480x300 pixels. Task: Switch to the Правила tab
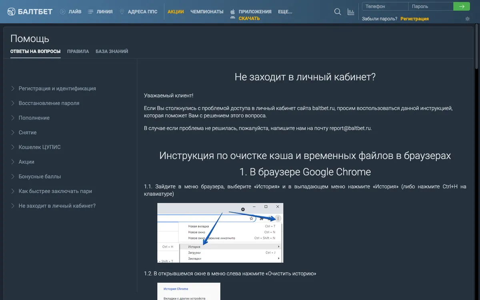click(78, 52)
